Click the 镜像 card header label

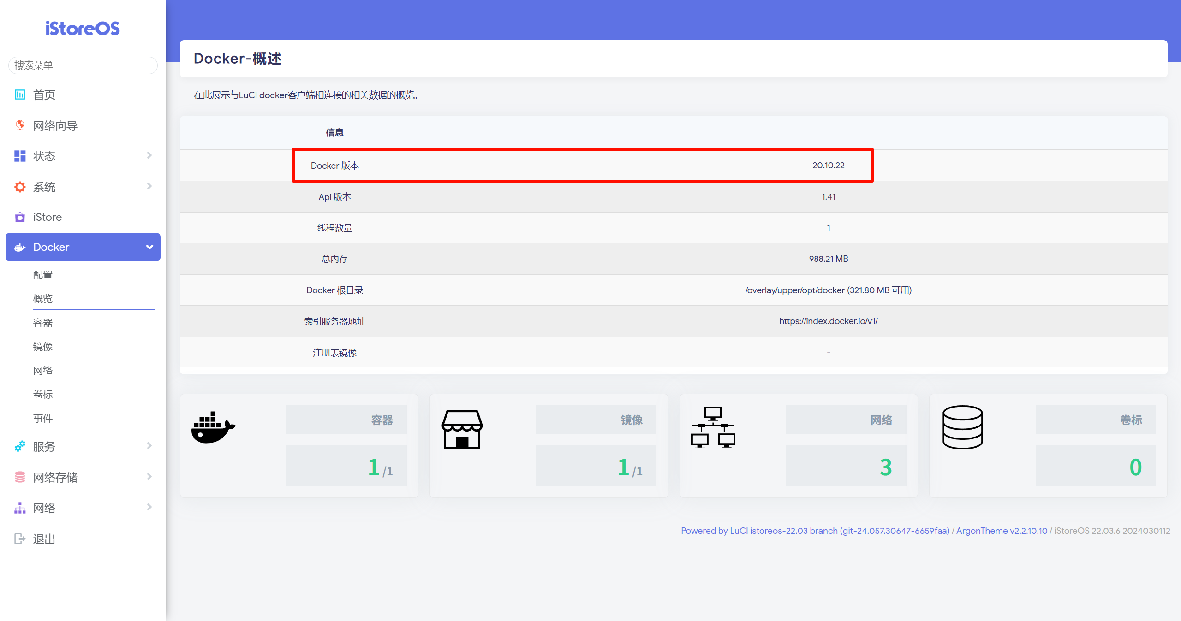click(632, 420)
